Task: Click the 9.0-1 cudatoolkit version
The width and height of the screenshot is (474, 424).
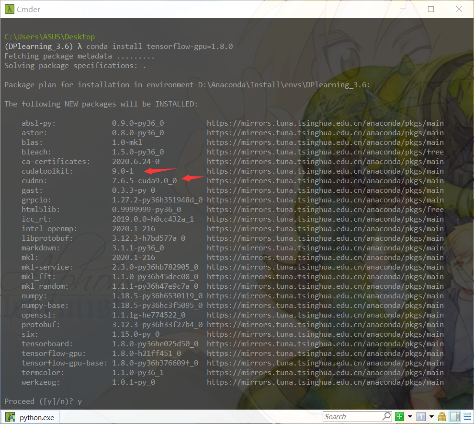Action: 123,171
